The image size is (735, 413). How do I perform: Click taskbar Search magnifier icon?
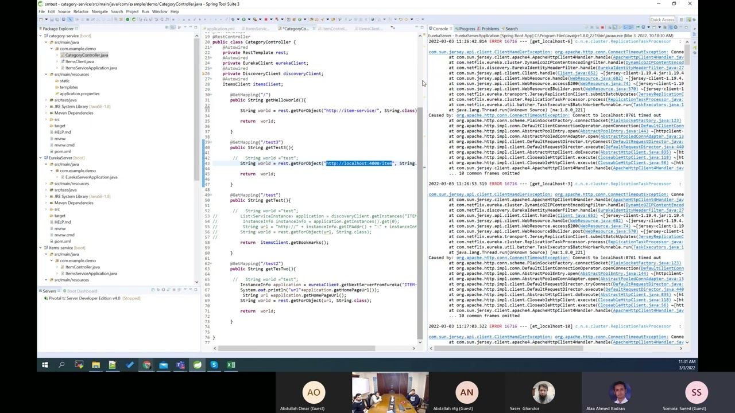point(61,365)
